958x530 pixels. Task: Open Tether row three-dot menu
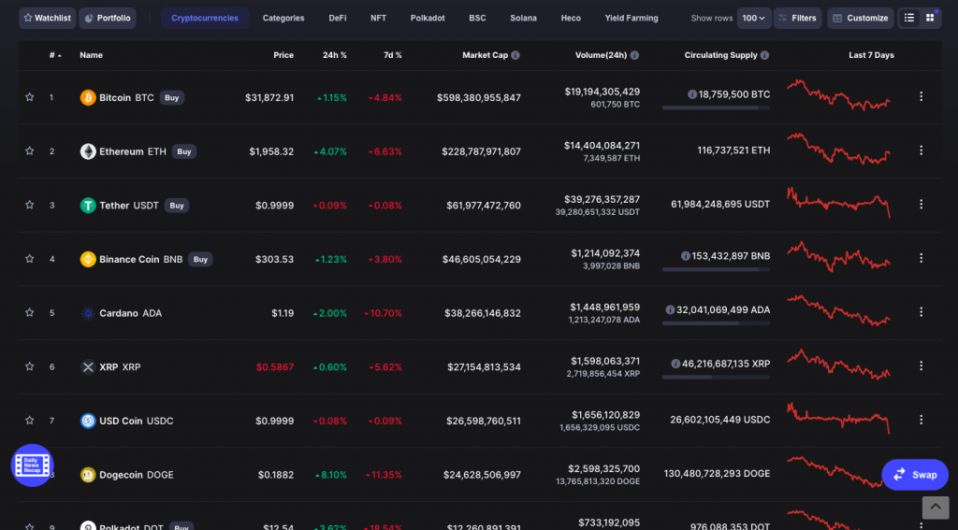pos(922,204)
